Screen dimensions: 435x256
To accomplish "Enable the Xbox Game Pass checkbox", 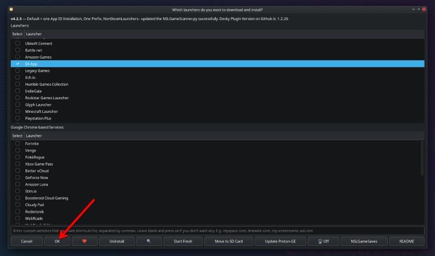I will pyautogui.click(x=17, y=164).
